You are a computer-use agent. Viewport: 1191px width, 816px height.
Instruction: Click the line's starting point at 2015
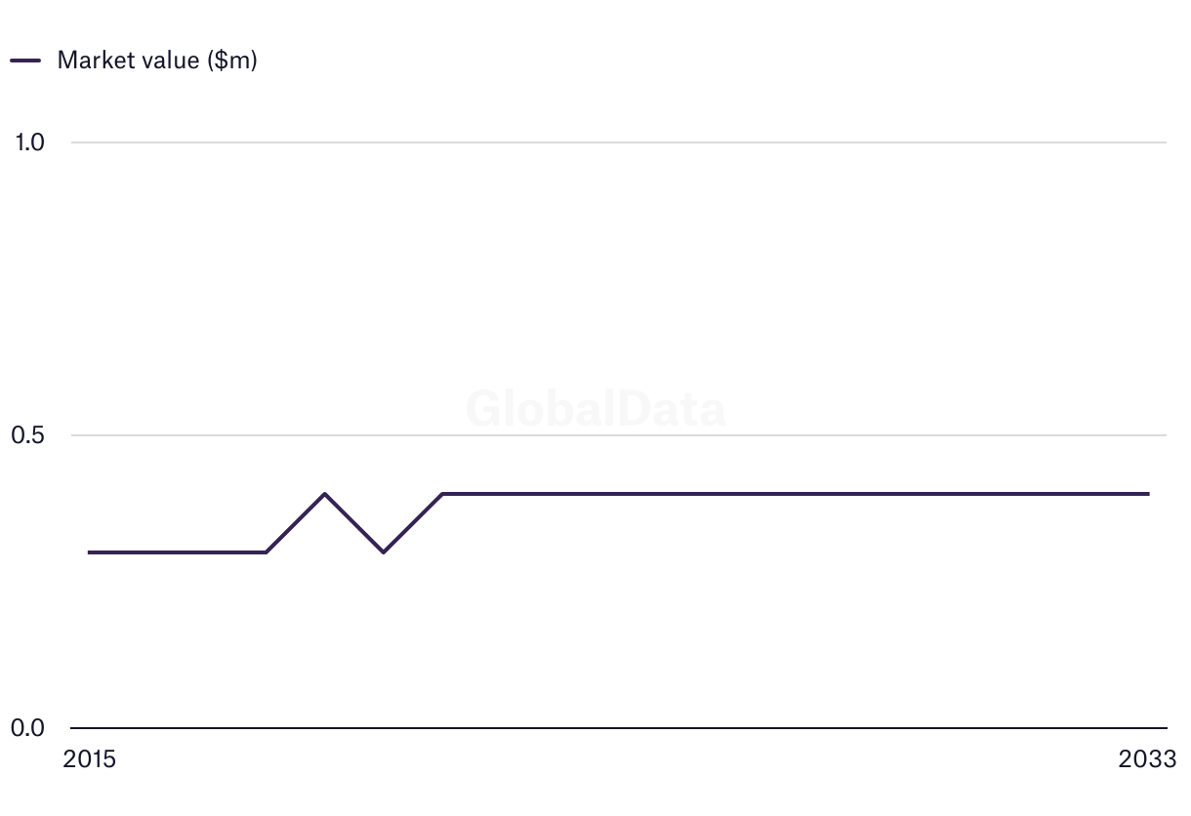coord(90,552)
